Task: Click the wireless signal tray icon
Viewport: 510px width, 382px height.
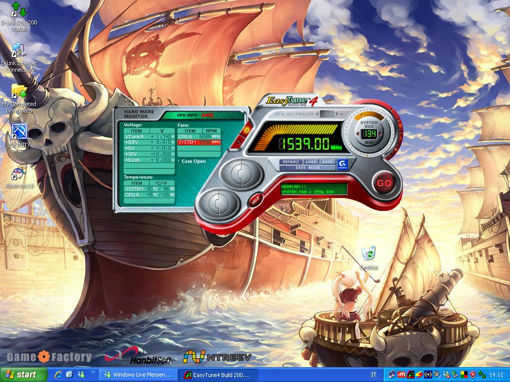Action: tap(428, 375)
